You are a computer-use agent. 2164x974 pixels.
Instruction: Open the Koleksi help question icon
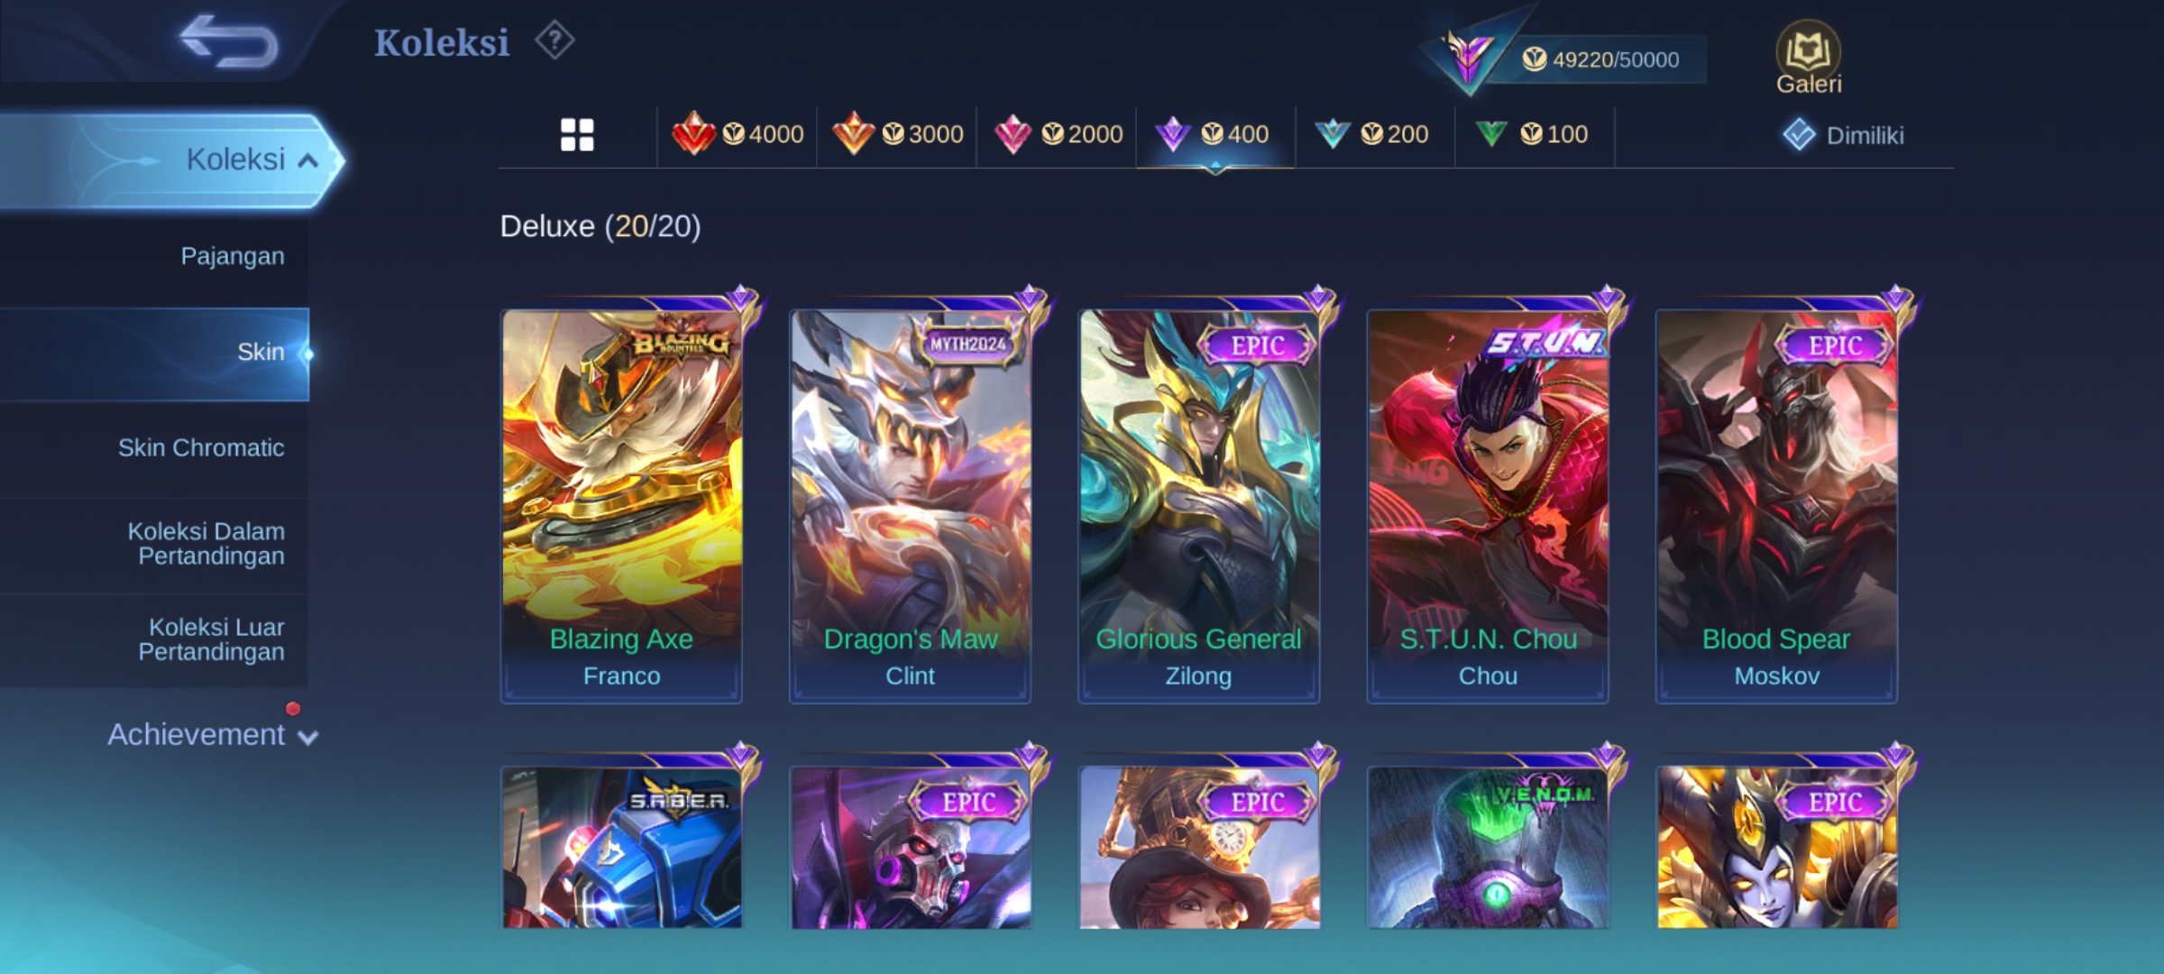pos(555,41)
